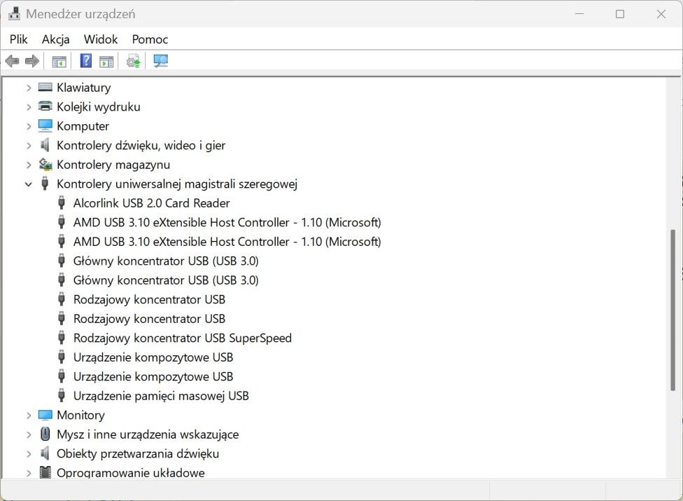Select Urządzenie pamięci masowej USB

[161, 396]
